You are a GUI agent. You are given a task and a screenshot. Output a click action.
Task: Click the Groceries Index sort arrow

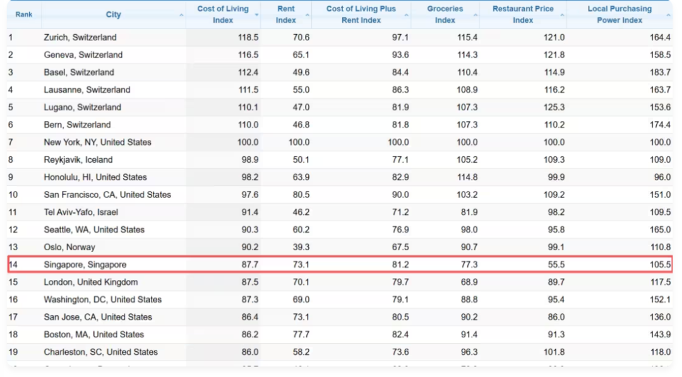click(475, 15)
